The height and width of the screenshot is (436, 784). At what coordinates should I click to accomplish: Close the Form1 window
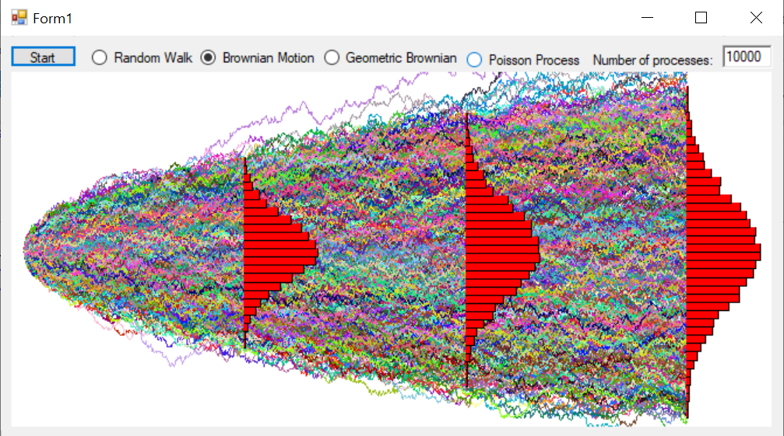coord(756,18)
